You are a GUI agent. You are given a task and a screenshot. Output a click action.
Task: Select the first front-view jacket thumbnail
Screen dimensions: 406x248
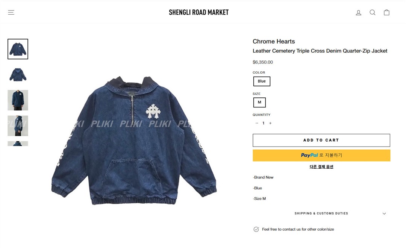click(x=18, y=49)
